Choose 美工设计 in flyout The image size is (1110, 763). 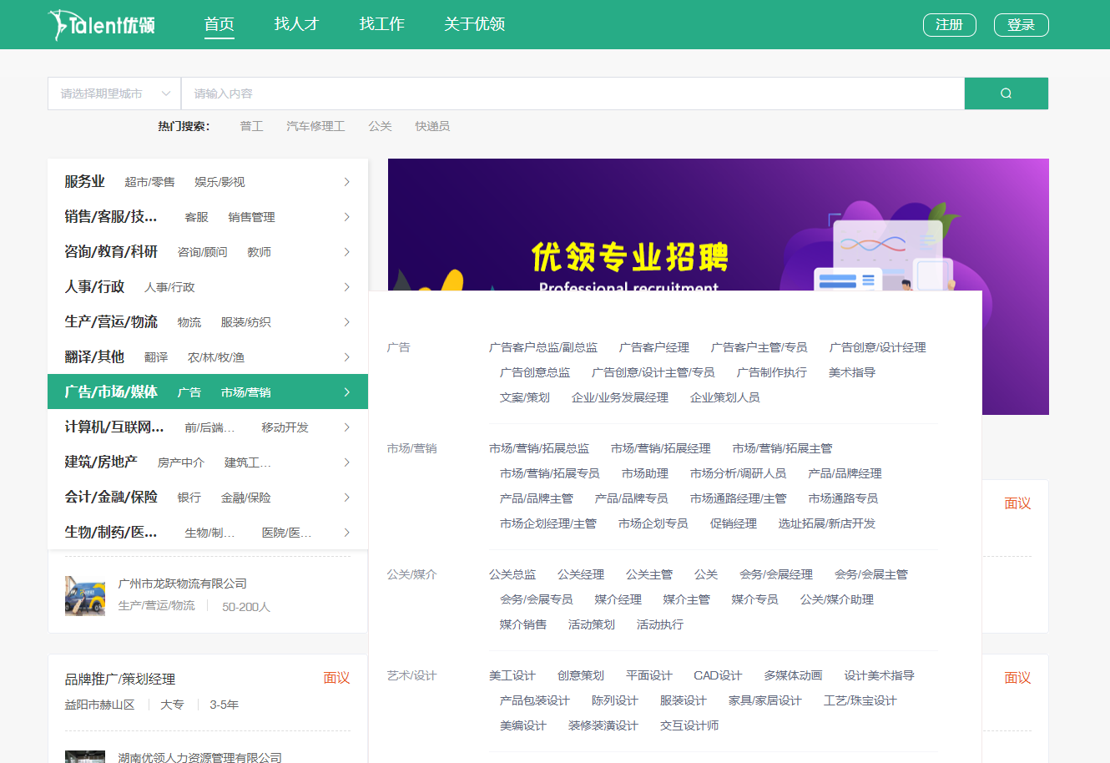point(512,675)
